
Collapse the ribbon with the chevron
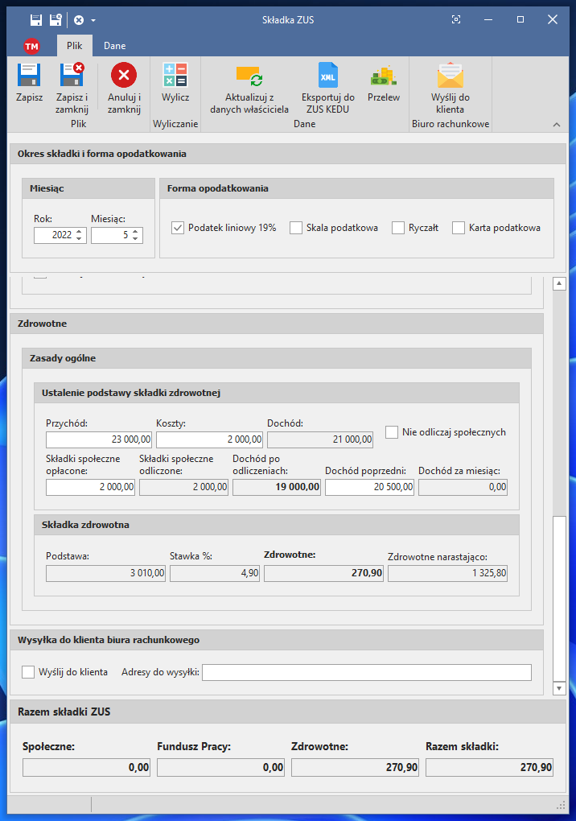pyautogui.click(x=556, y=125)
